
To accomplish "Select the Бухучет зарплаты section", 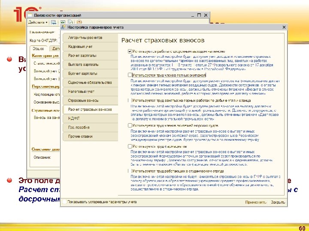I will [x=90, y=74].
